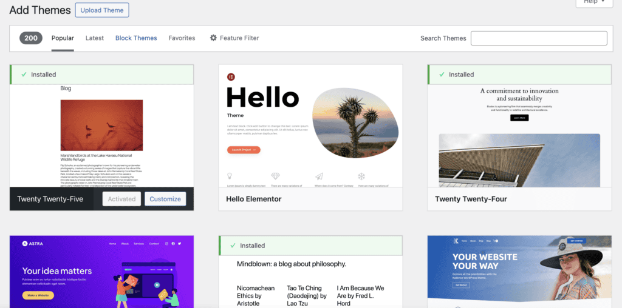Click the Twenty Twenty-Five theme name label
This screenshot has height=308, width=622.
pyautogui.click(x=50, y=199)
